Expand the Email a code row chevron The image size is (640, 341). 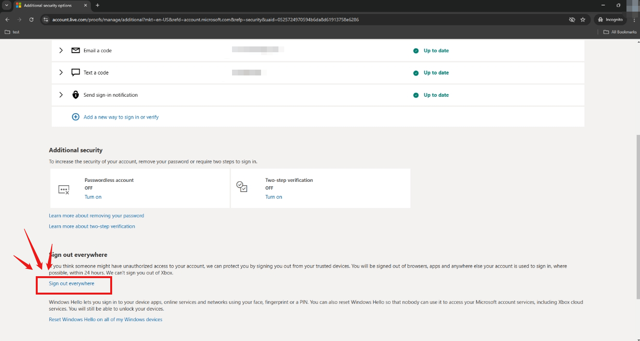[61, 50]
